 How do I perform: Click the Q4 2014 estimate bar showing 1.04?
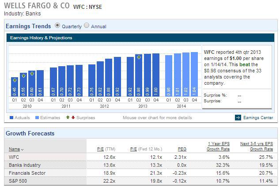194,75
